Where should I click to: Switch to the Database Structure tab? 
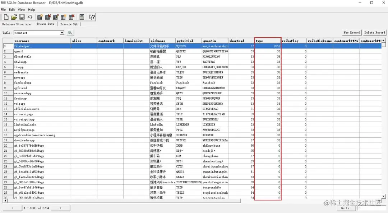coord(16,24)
